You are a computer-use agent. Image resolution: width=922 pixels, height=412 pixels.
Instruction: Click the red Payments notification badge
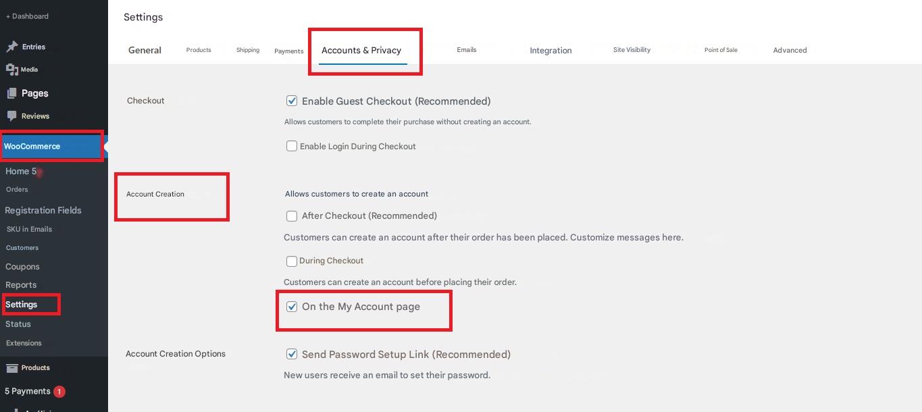[59, 391]
